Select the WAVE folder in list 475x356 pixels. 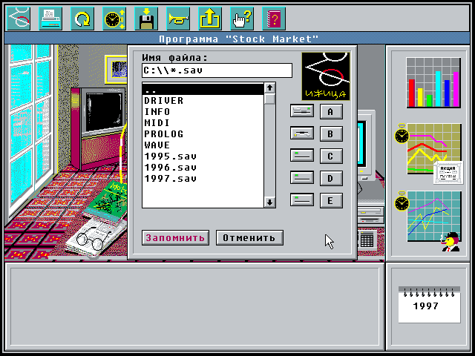(203, 145)
